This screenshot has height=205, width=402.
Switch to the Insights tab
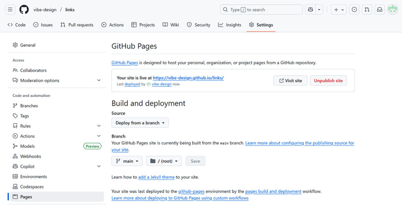230,25
